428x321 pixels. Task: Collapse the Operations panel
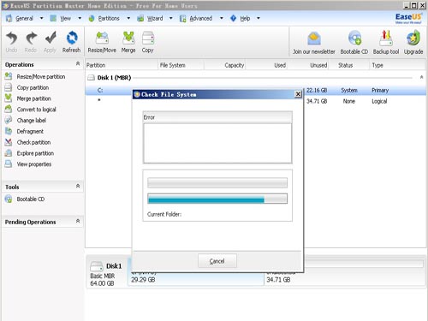coord(78,63)
